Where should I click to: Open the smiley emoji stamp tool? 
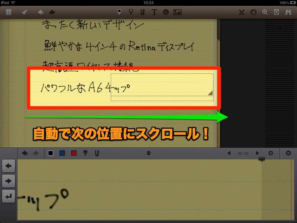[x=166, y=12]
